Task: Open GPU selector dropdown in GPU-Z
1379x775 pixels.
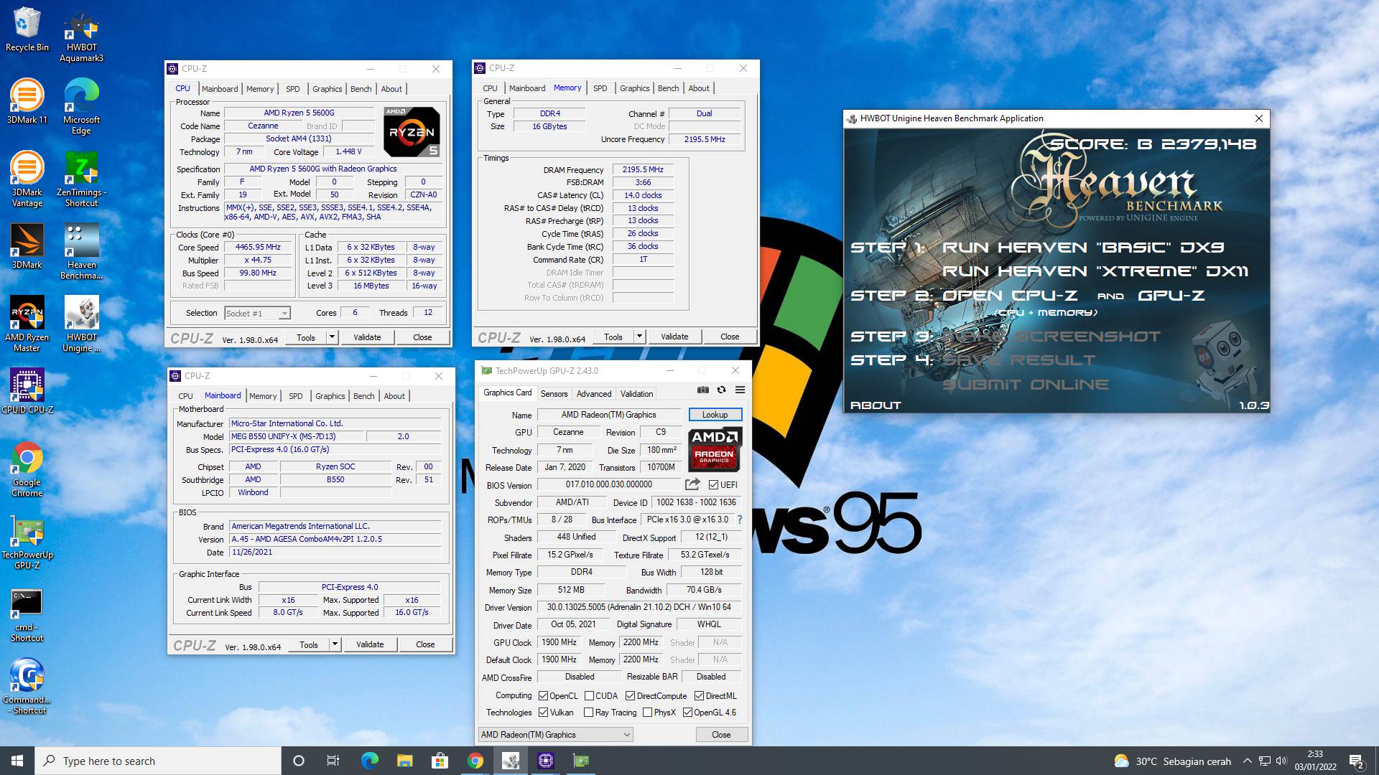Action: pos(556,734)
